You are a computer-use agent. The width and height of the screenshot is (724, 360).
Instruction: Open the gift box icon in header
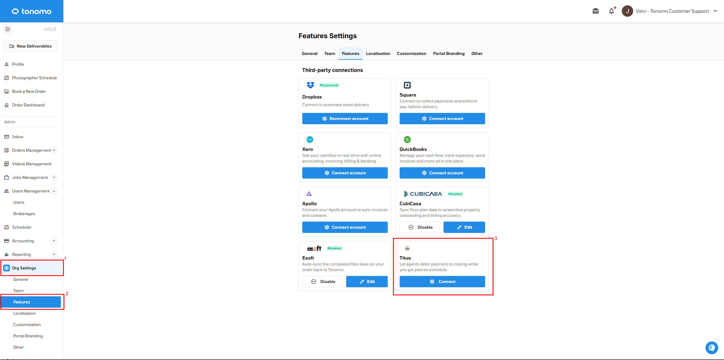click(596, 11)
